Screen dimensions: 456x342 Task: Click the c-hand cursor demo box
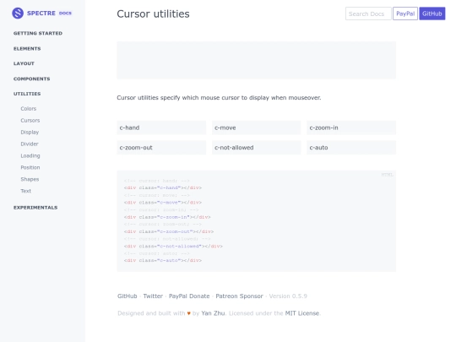[161, 128]
